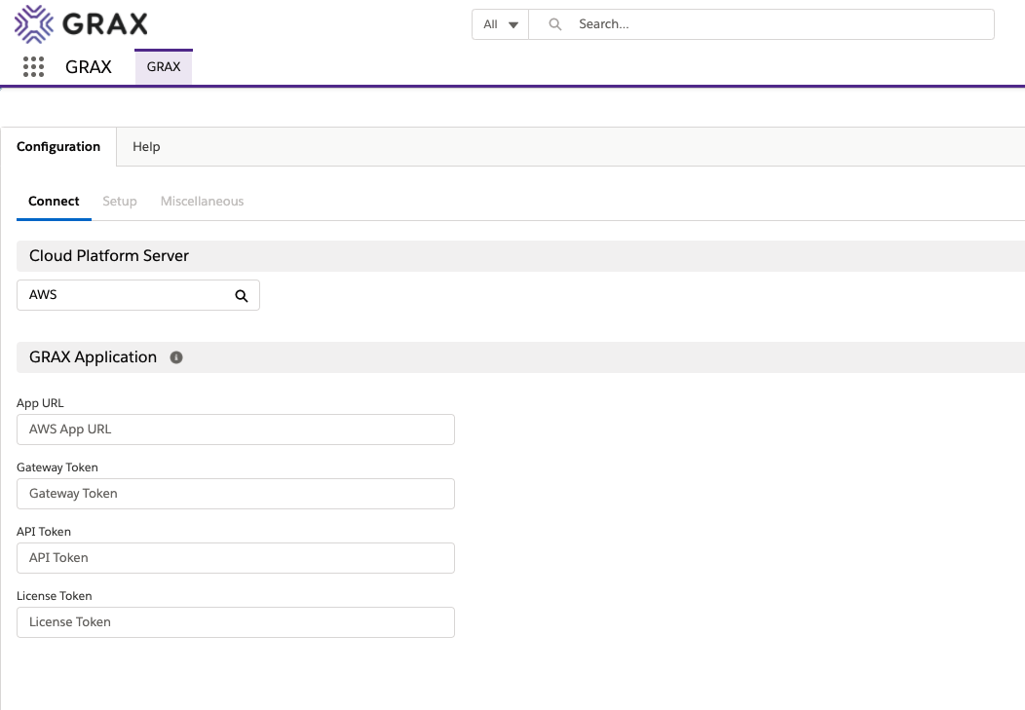Image resolution: width=1025 pixels, height=710 pixels.
Task: Click the GRAX logo in the header
Action: point(81,24)
